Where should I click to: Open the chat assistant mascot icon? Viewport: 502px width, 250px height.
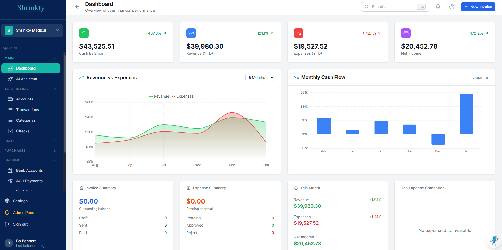pos(494,241)
